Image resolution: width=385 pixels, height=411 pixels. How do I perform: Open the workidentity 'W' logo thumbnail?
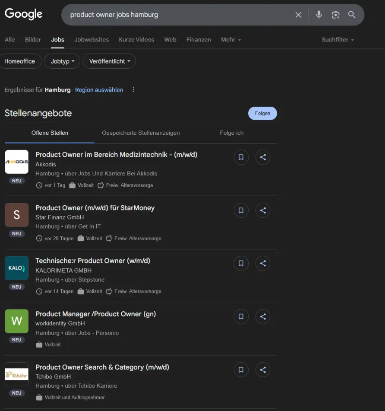[x=17, y=321]
